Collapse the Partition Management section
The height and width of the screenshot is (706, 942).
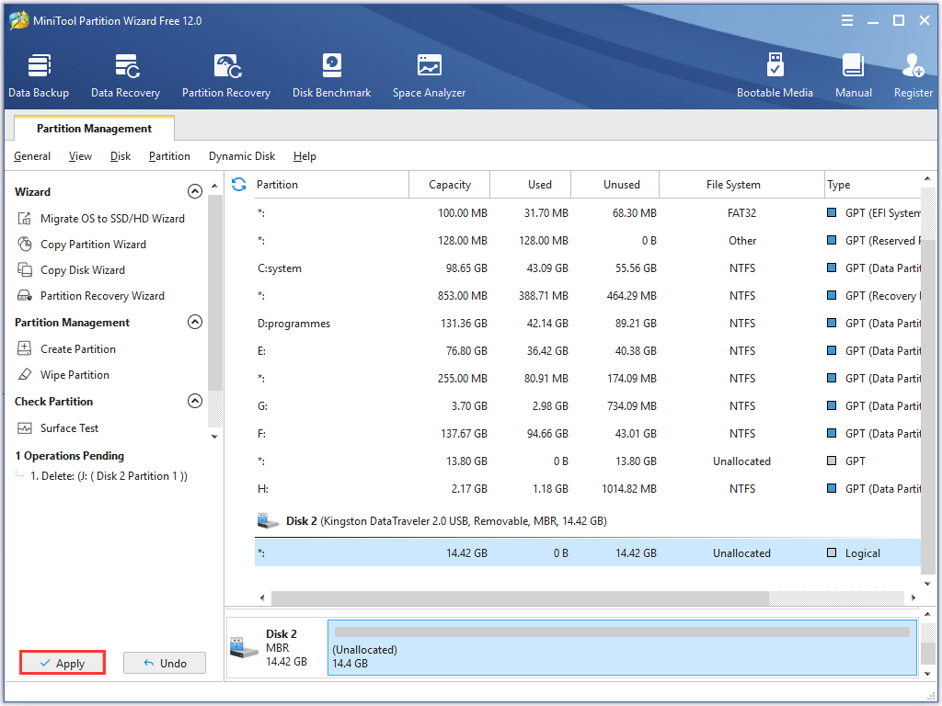195,322
